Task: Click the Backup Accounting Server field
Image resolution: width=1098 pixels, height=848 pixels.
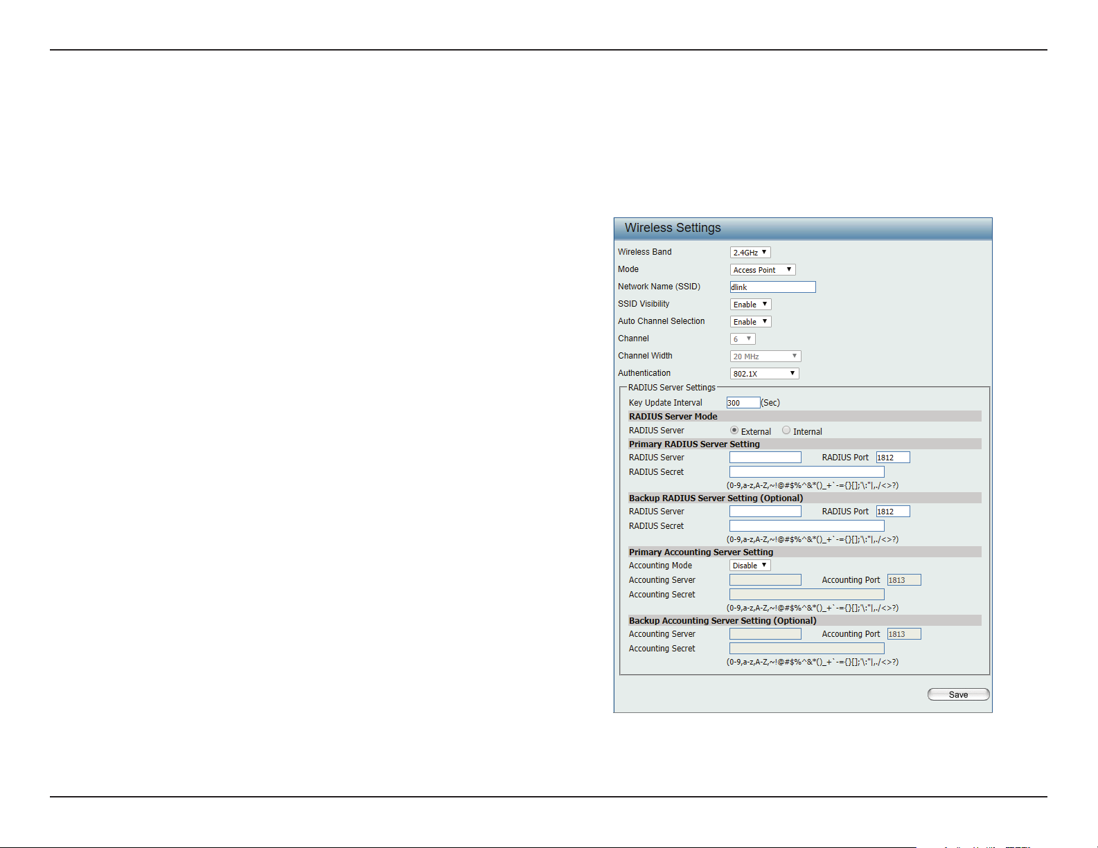Action: 765,634
